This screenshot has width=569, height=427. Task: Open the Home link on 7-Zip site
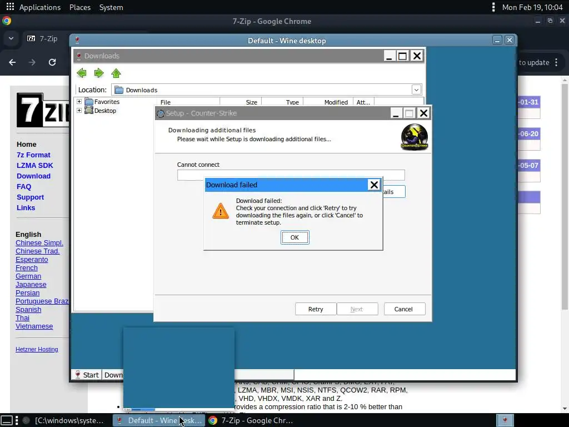27,144
